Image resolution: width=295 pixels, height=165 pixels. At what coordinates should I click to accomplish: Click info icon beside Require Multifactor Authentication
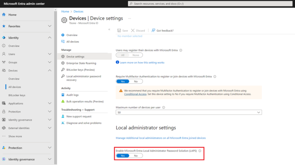215,76
